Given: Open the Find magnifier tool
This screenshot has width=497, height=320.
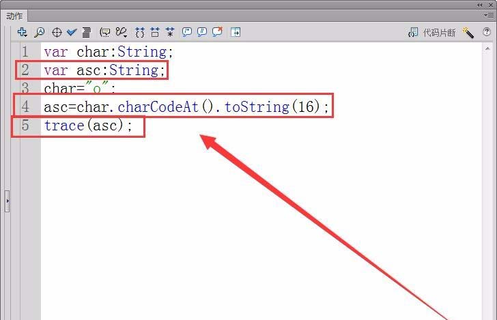Looking at the screenshot, I should point(40,32).
